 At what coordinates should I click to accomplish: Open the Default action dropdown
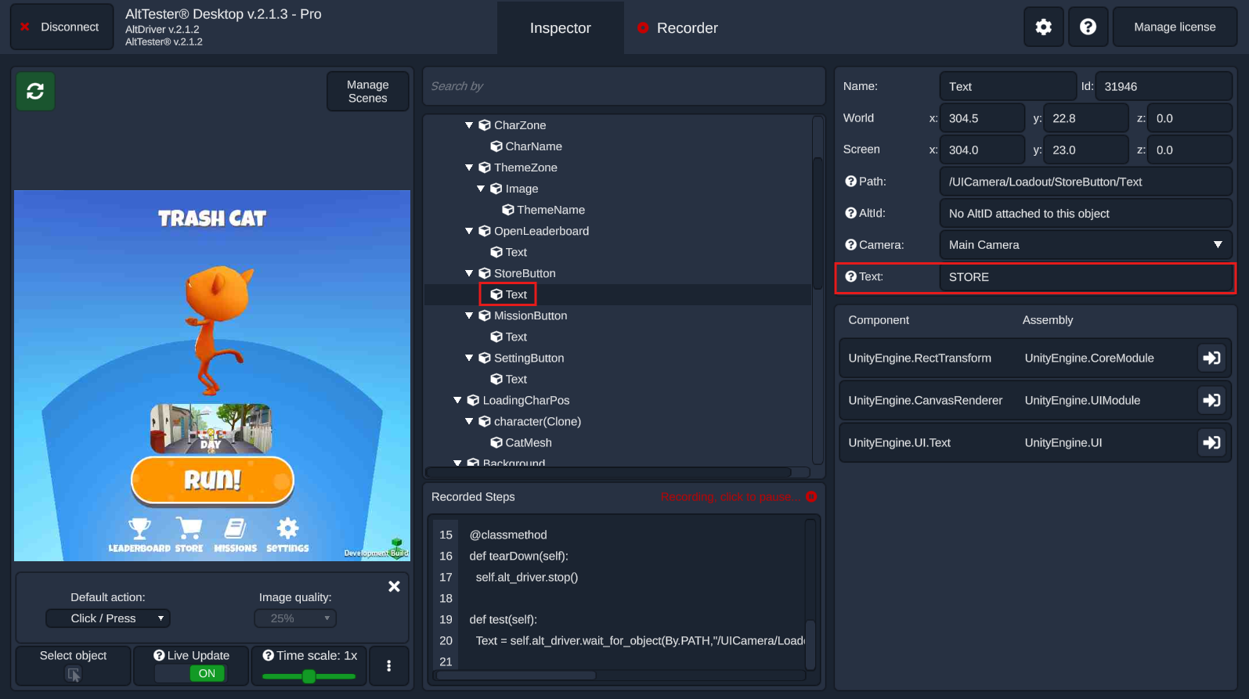click(108, 618)
